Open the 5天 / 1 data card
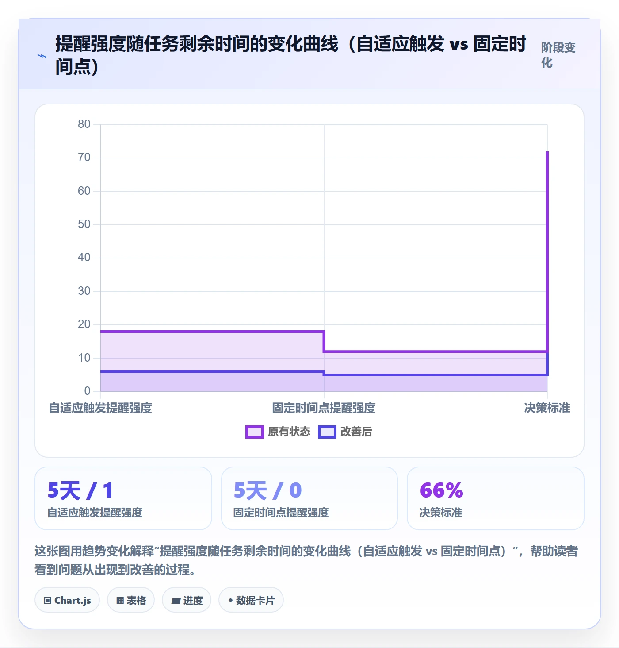 (123, 498)
